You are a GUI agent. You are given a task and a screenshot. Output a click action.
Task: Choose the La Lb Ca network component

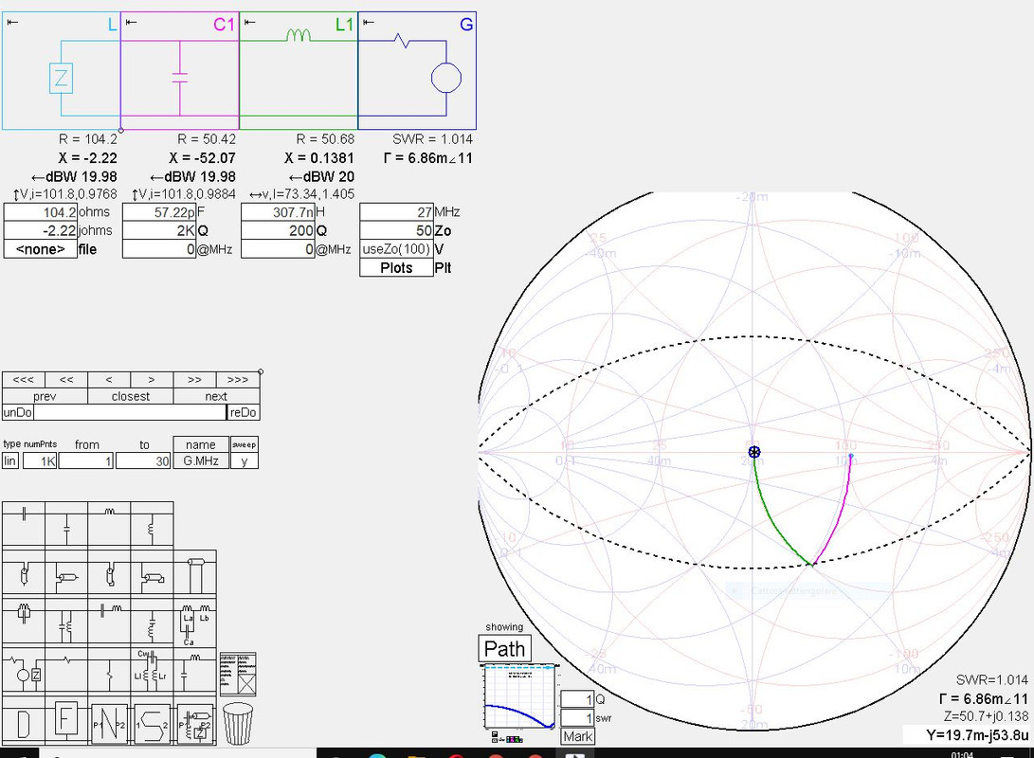pyautogui.click(x=195, y=623)
